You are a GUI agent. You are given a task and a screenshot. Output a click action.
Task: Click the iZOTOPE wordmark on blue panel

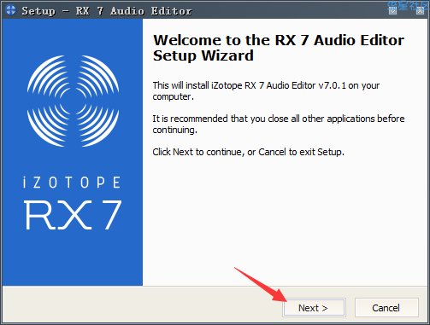(x=72, y=183)
